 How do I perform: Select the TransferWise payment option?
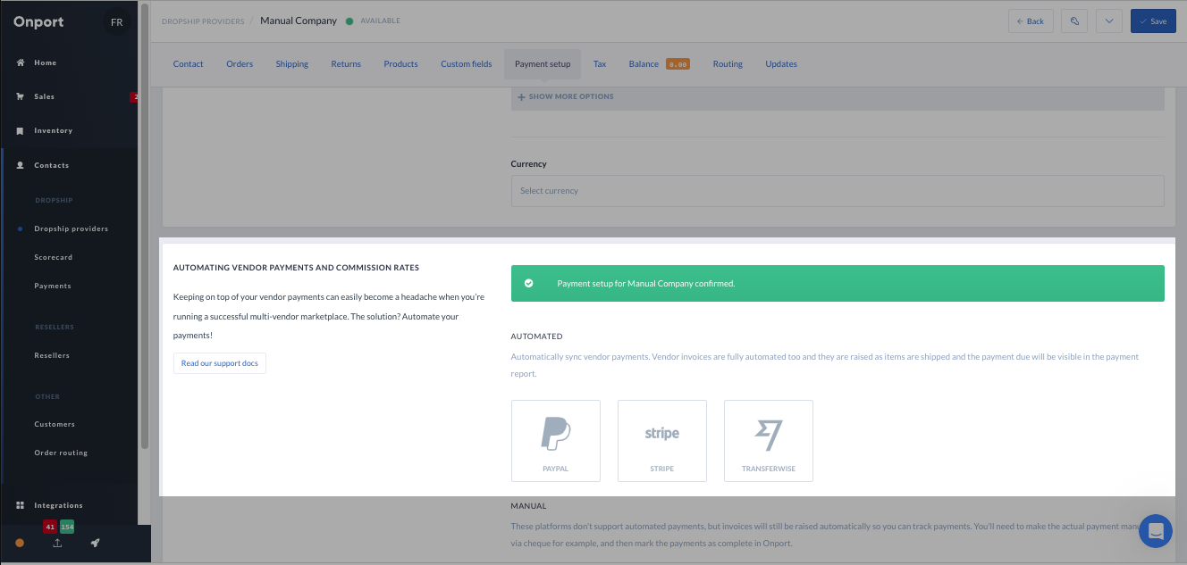[769, 441]
